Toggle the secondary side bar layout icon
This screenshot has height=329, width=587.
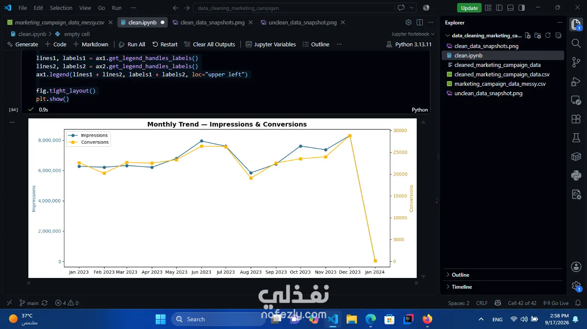[x=522, y=8]
